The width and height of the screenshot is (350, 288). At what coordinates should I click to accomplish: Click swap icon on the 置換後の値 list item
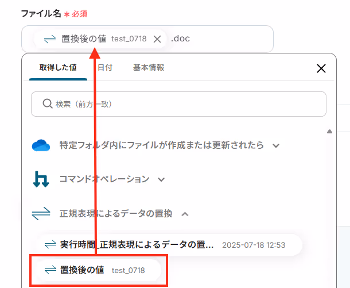coord(50,270)
